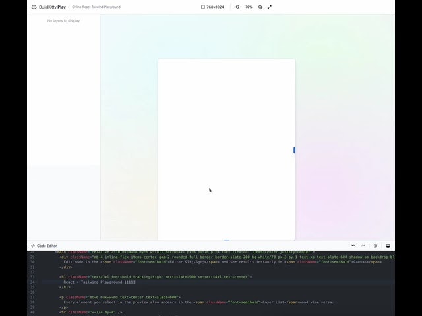422x316 pixels.
Task: Click the closing </h1> tag on line 35
Action: pyautogui.click(x=65, y=287)
